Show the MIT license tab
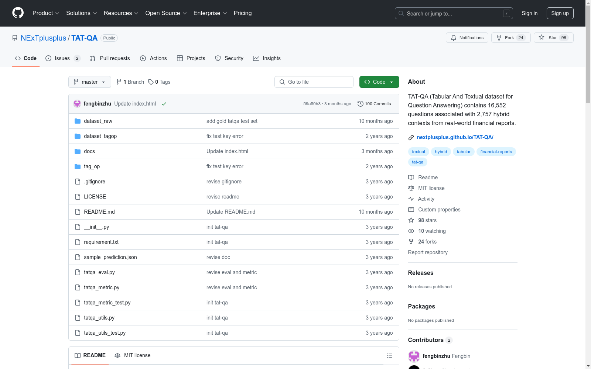Image resolution: width=591 pixels, height=369 pixels. [x=133, y=355]
